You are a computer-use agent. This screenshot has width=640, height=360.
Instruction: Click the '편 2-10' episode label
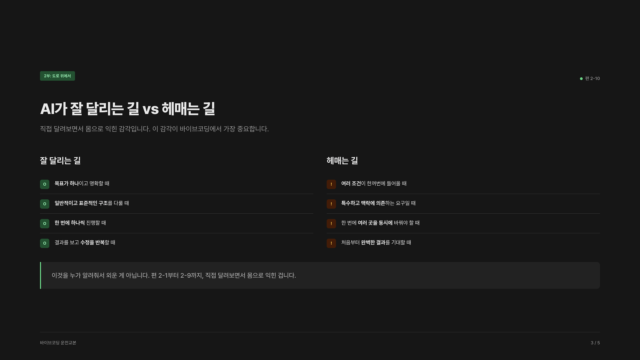pyautogui.click(x=592, y=79)
